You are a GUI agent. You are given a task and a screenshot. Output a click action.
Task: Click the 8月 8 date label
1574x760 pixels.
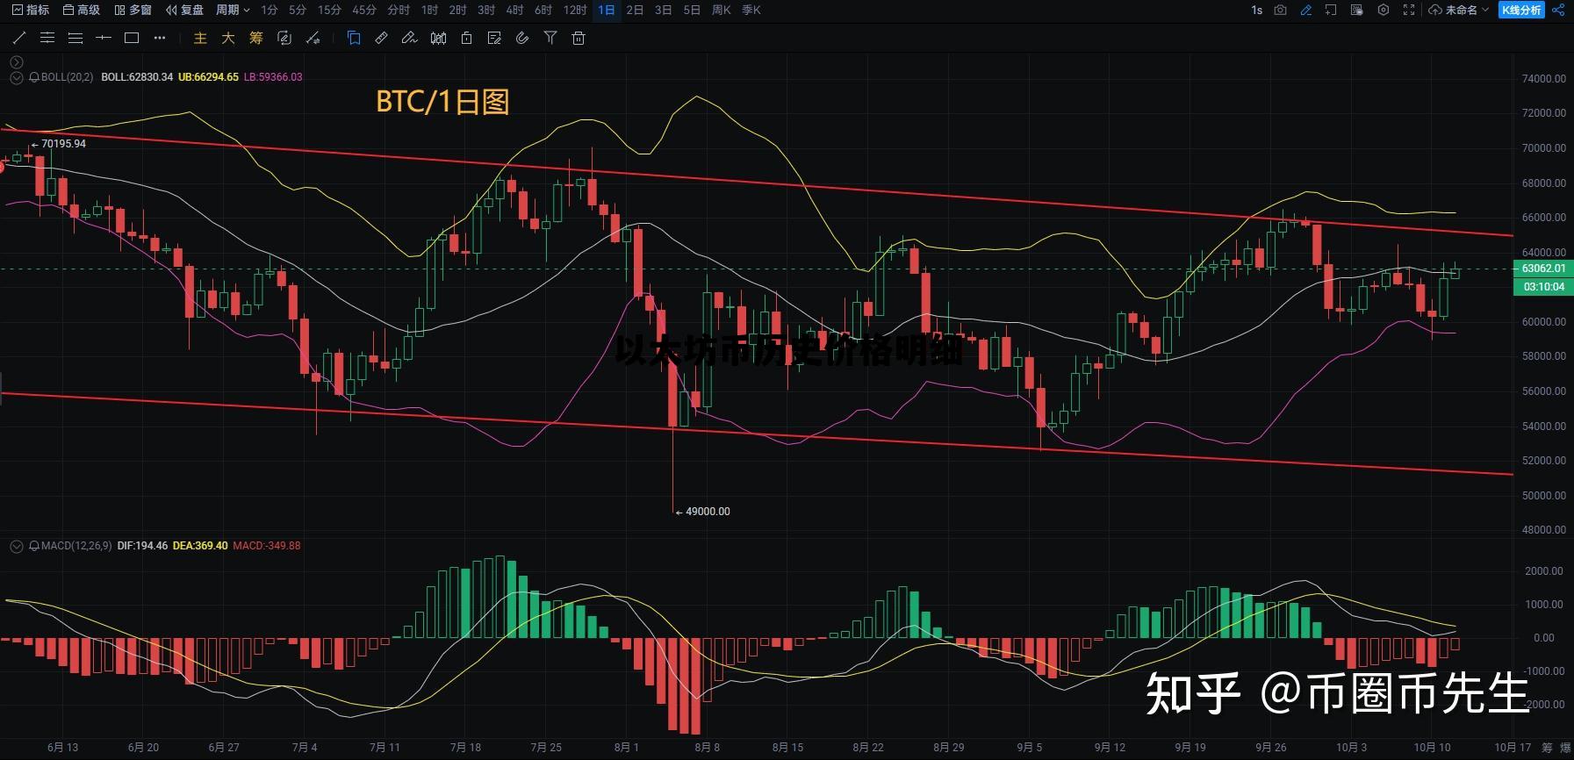[x=707, y=748]
